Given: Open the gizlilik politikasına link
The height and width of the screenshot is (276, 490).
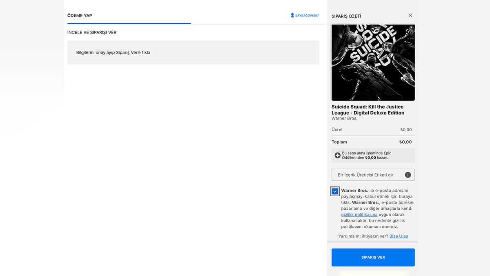Looking at the screenshot, I should [x=359, y=215].
